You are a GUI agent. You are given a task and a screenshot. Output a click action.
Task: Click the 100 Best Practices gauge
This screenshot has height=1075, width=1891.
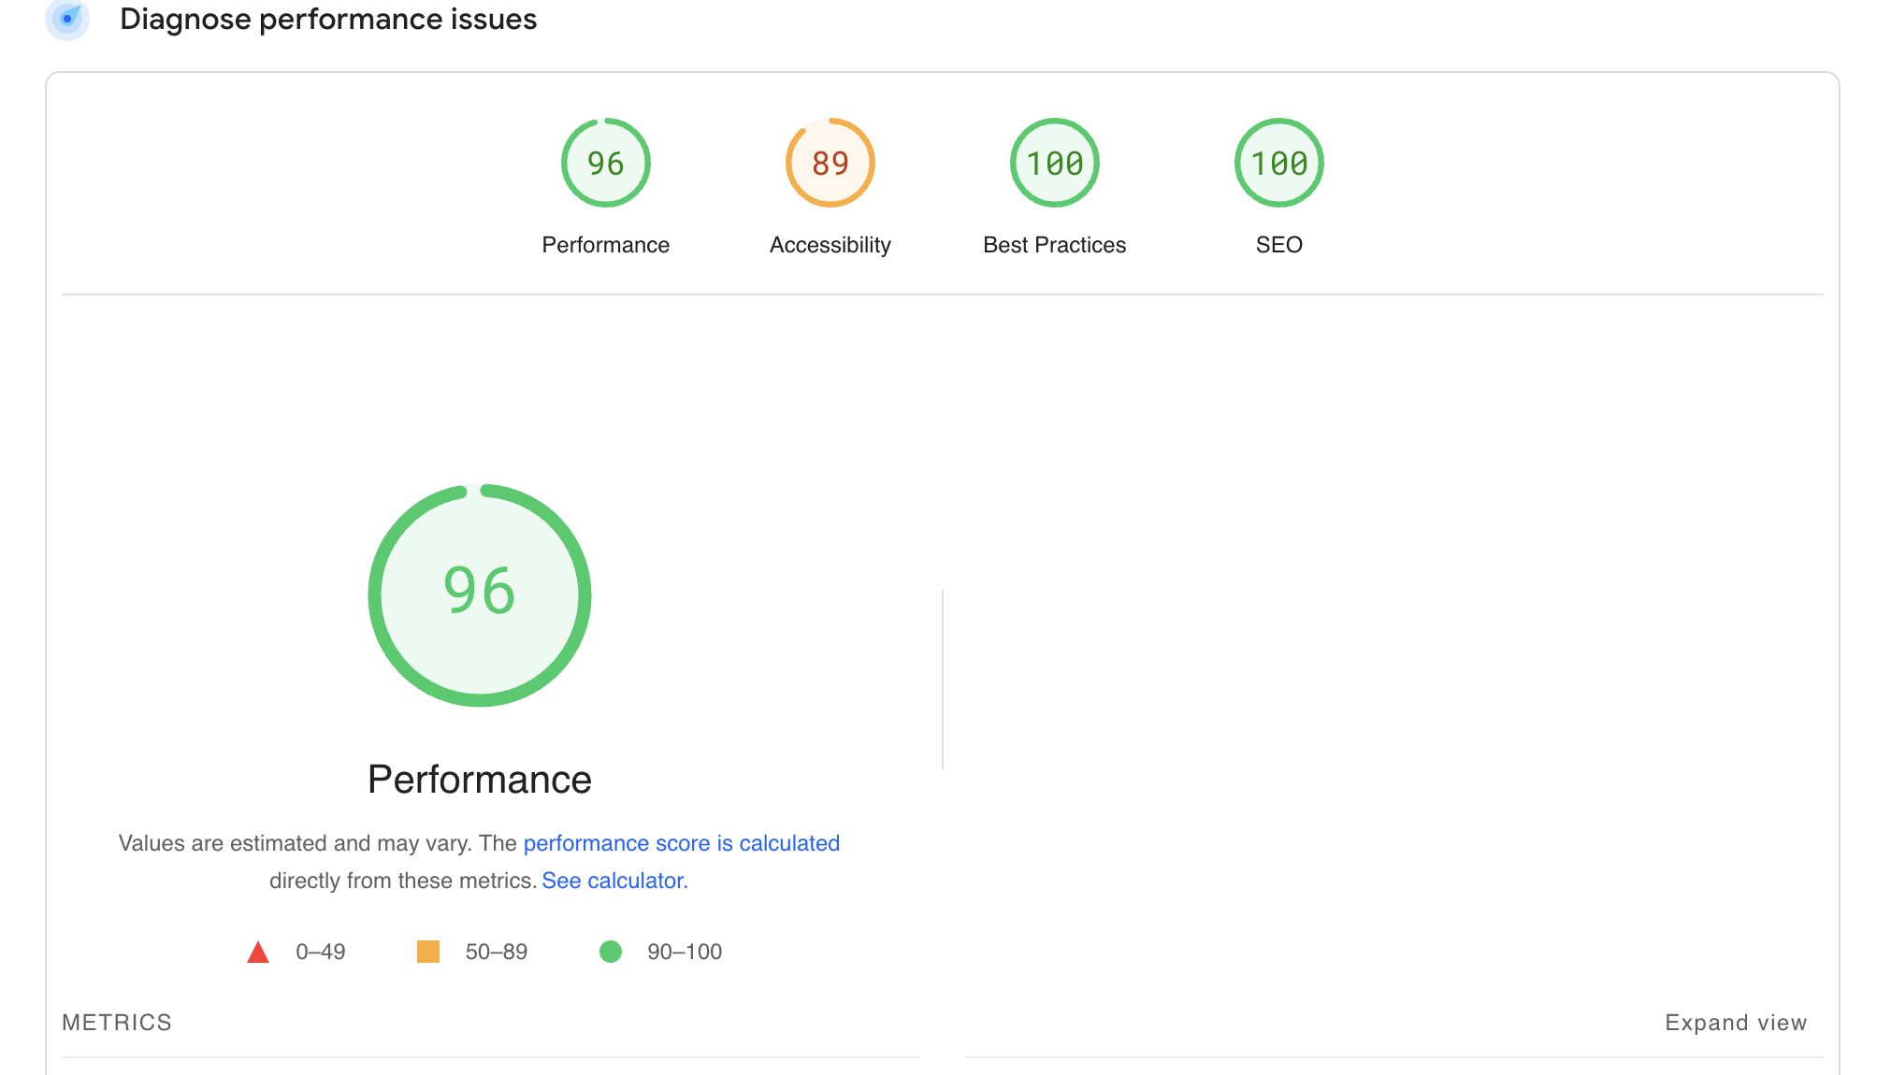[1054, 163]
